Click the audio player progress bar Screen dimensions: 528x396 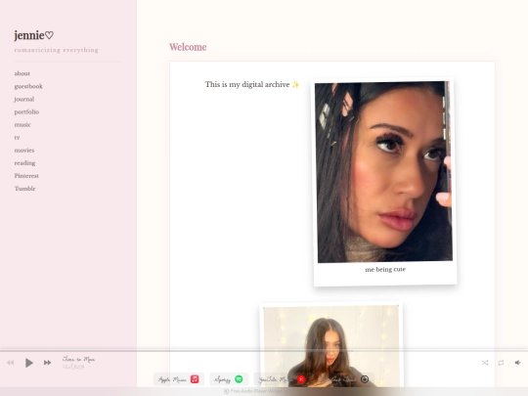pos(264,351)
